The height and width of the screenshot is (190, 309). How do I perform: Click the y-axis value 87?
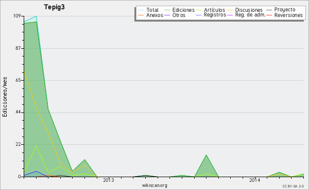[x=18, y=48]
